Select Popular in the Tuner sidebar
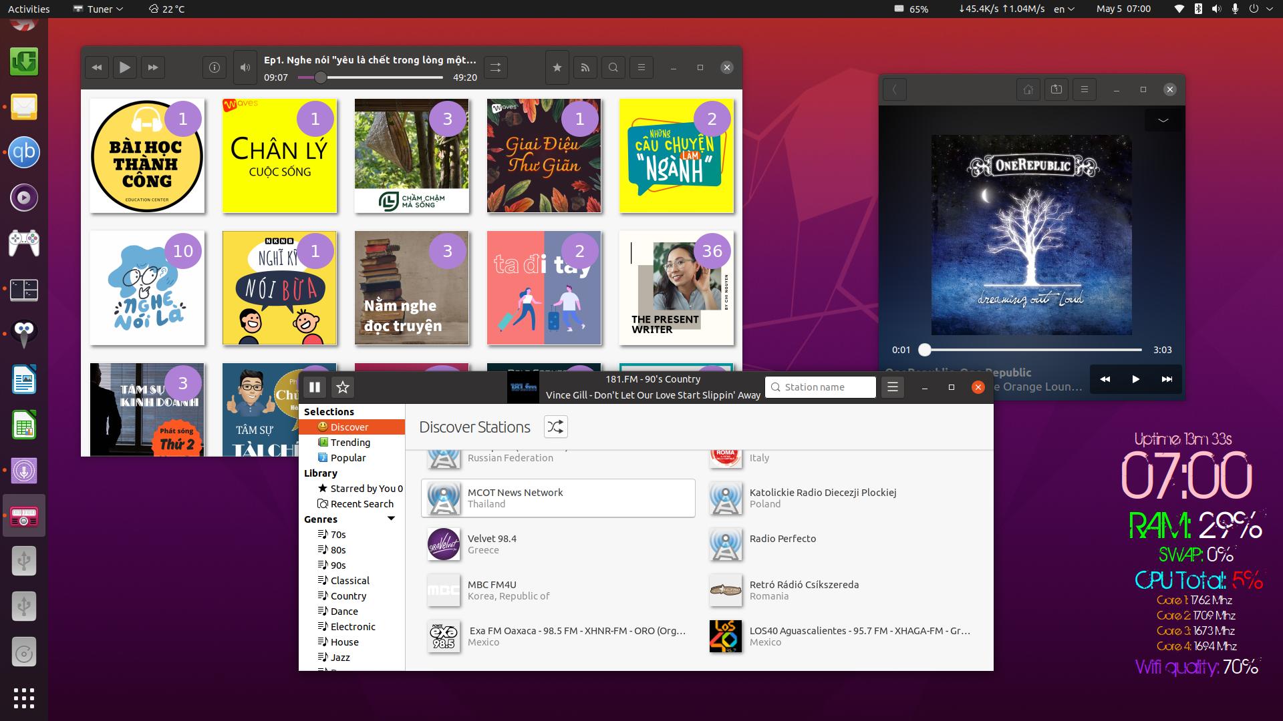This screenshot has width=1283, height=721. 351,458
